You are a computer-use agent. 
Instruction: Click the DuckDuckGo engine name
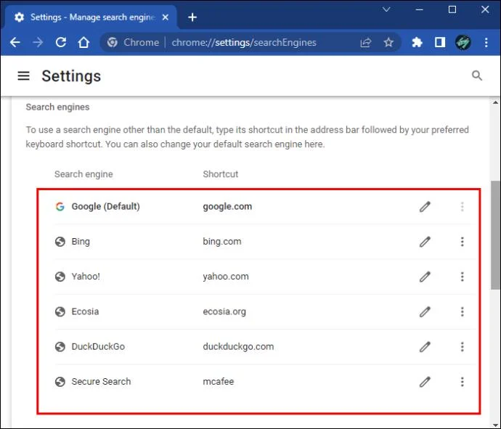pos(98,346)
